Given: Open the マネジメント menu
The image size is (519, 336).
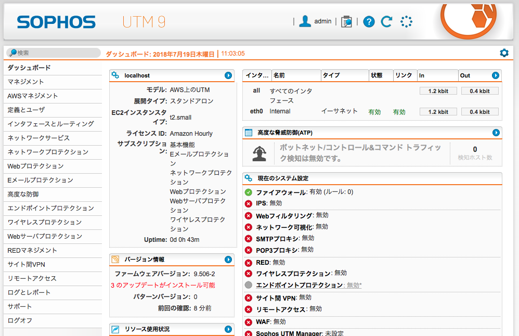Looking at the screenshot, I should 26,82.
